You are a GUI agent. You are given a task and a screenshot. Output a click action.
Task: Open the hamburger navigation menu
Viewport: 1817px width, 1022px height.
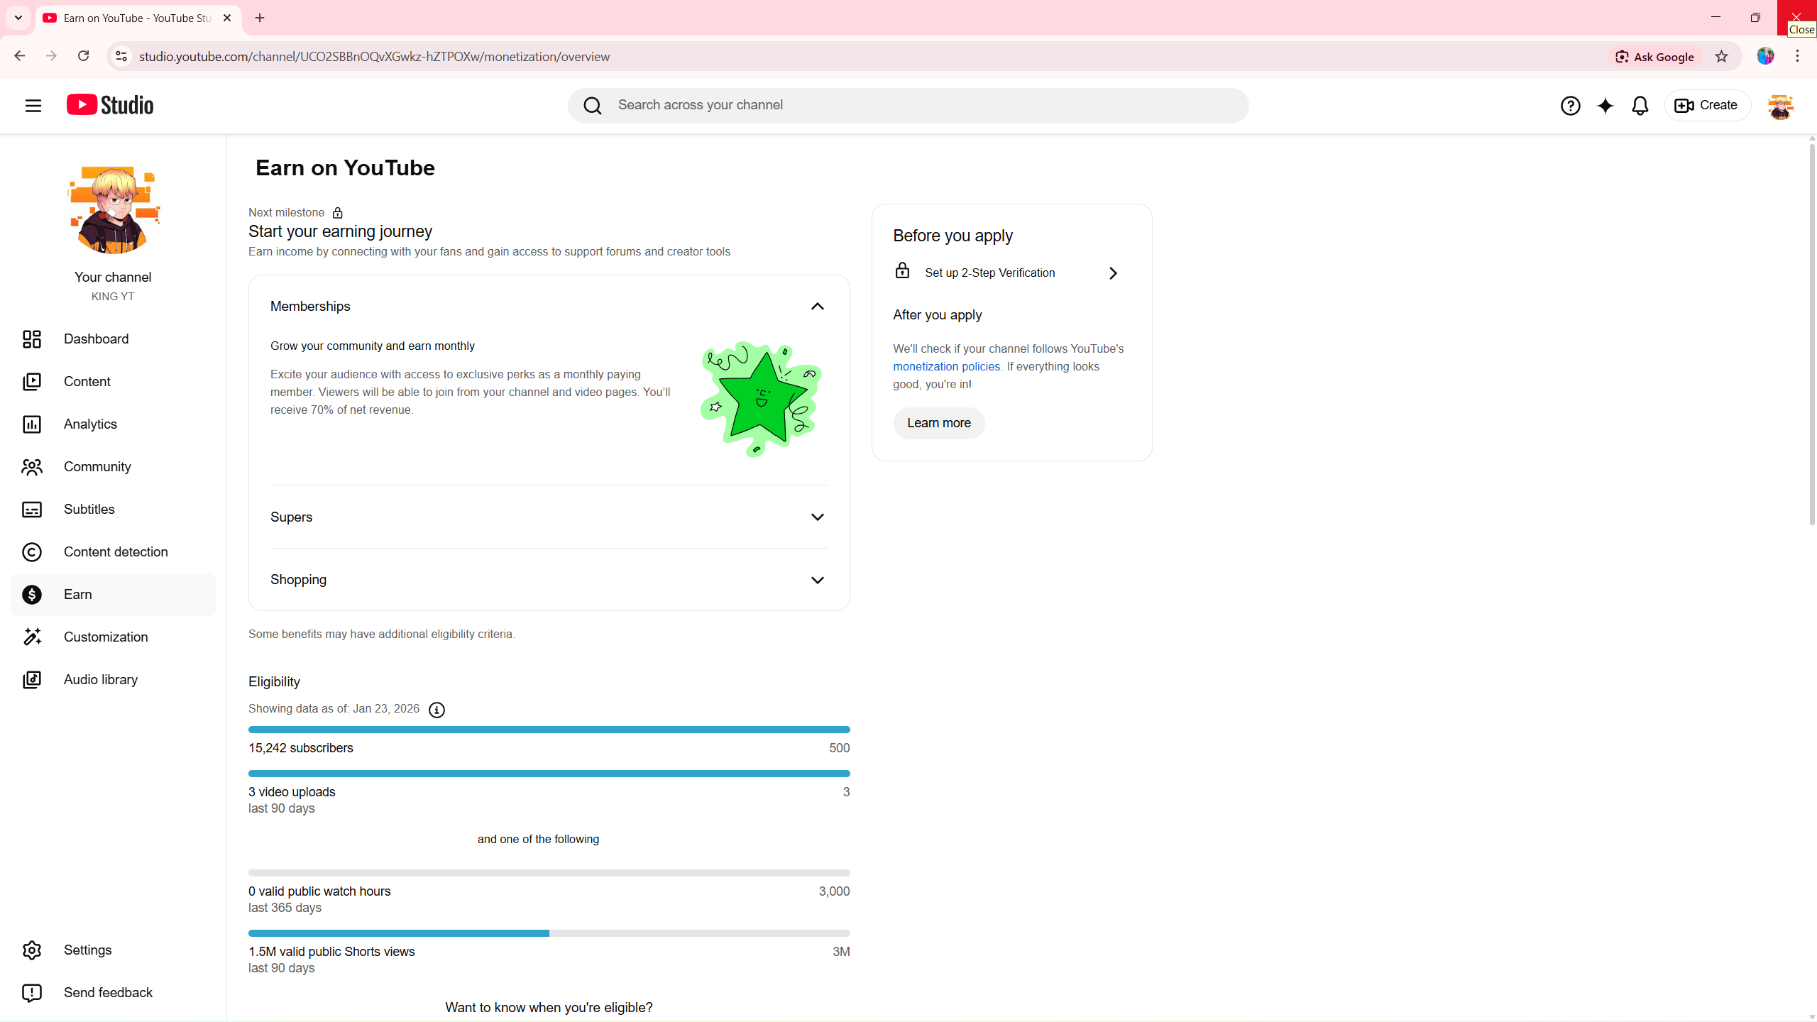point(33,106)
